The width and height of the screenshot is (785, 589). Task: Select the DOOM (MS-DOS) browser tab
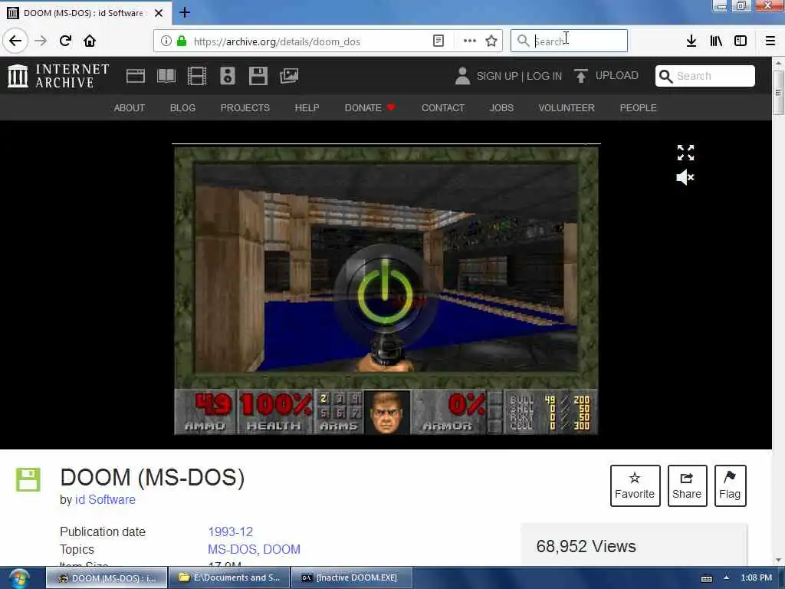[86, 13]
